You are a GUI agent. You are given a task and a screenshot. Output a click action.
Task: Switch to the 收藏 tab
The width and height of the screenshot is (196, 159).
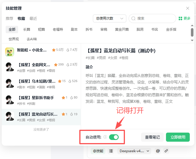click(21, 18)
